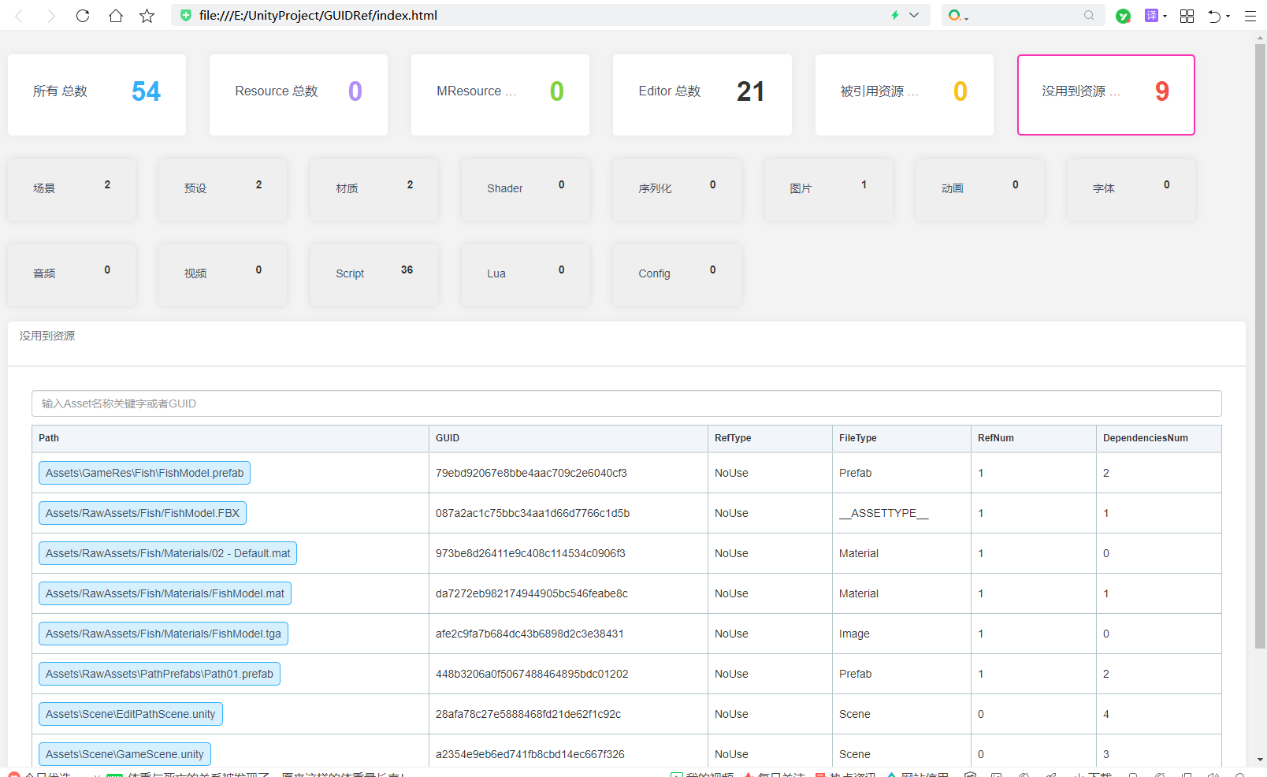Filter by Config category tile
The image size is (1267, 777).
coord(677,274)
